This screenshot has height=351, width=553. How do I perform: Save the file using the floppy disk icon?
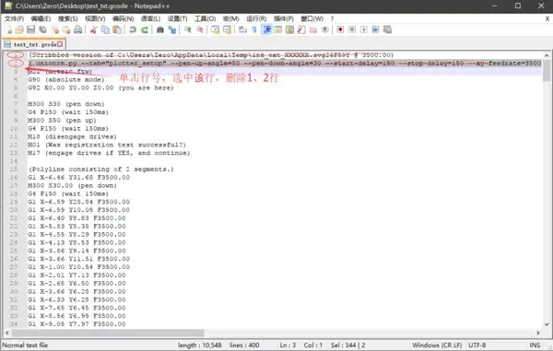31,30
